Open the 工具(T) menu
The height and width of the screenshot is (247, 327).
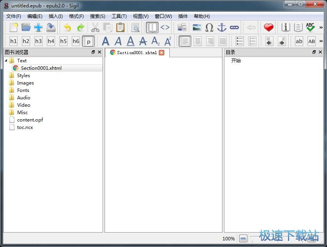pyautogui.click(x=119, y=16)
